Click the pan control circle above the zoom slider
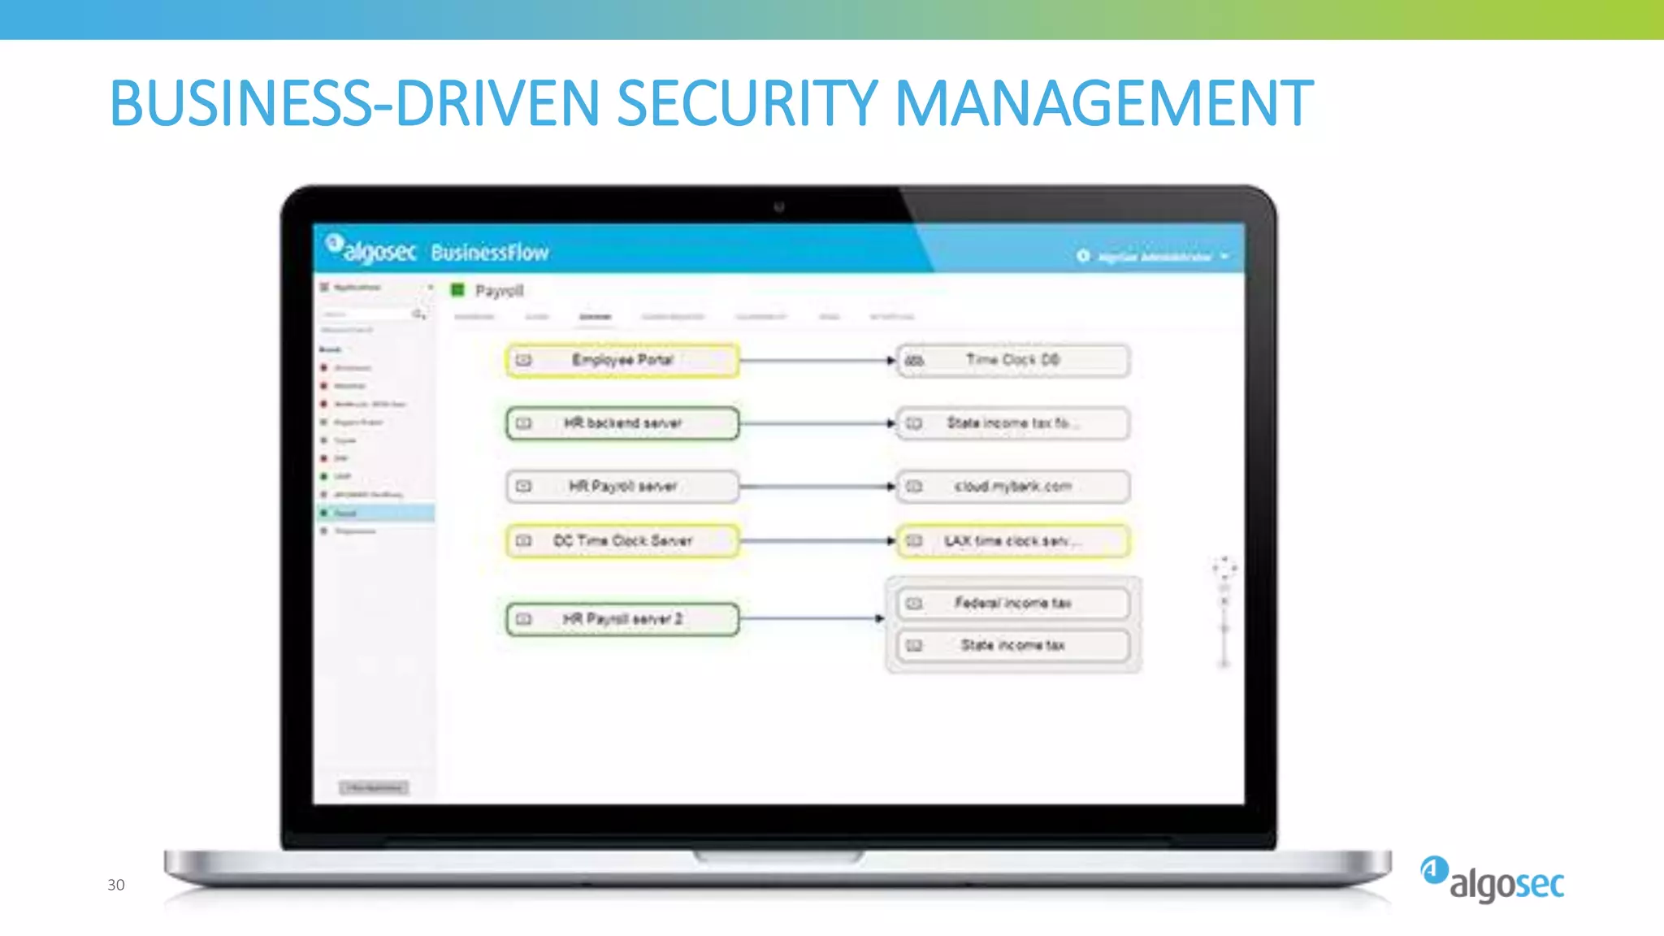 coord(1224,567)
